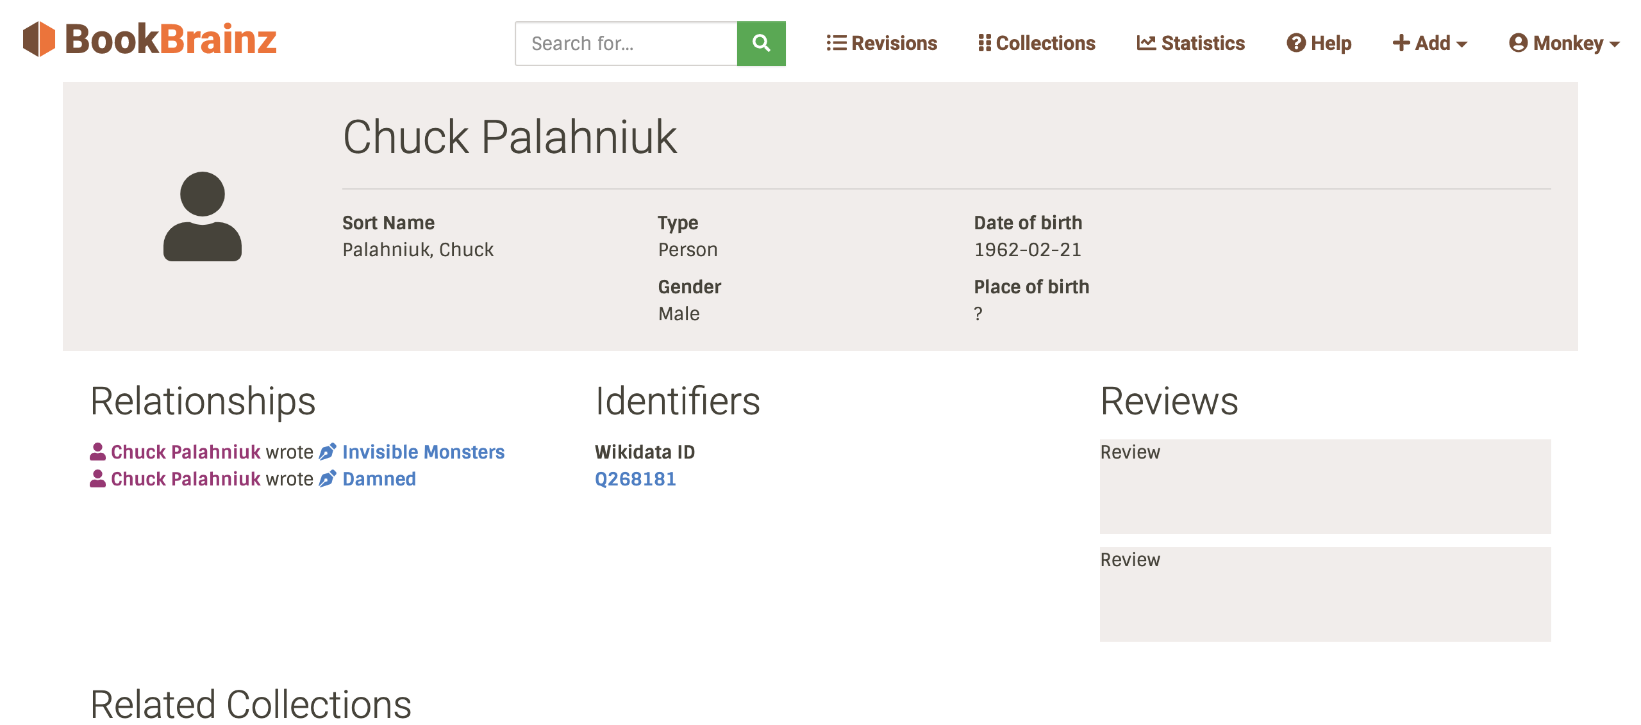Go to the Statistics page
The width and height of the screenshot is (1641, 725).
click(x=1203, y=43)
